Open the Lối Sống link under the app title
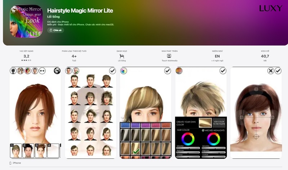This screenshot has width=288, height=170. pyautogui.click(x=53, y=17)
